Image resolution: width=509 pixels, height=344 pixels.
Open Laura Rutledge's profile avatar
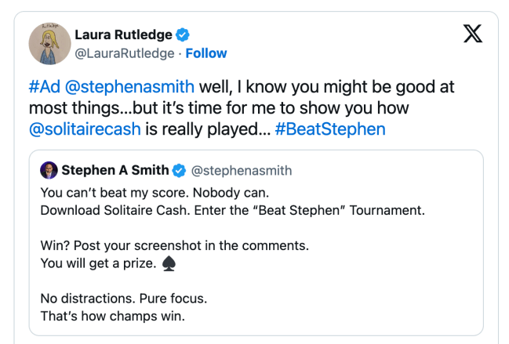click(x=48, y=43)
